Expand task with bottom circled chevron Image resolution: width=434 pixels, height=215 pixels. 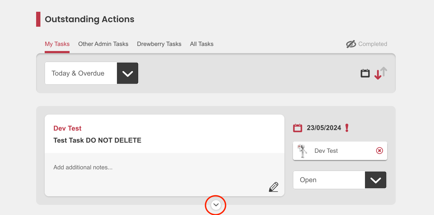click(x=216, y=205)
